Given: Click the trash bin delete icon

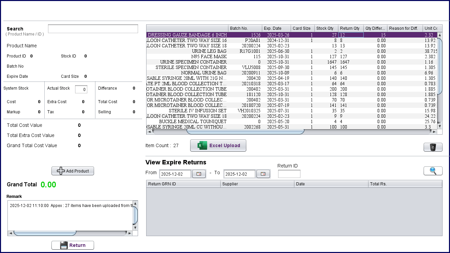Looking at the screenshot, I should (x=433, y=147).
